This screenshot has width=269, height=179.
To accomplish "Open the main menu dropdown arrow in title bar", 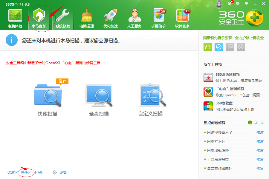I will [x=246, y=4].
